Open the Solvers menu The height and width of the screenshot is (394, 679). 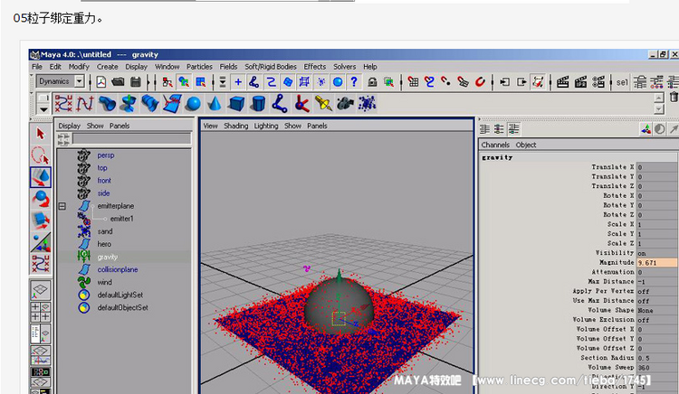[x=344, y=67]
